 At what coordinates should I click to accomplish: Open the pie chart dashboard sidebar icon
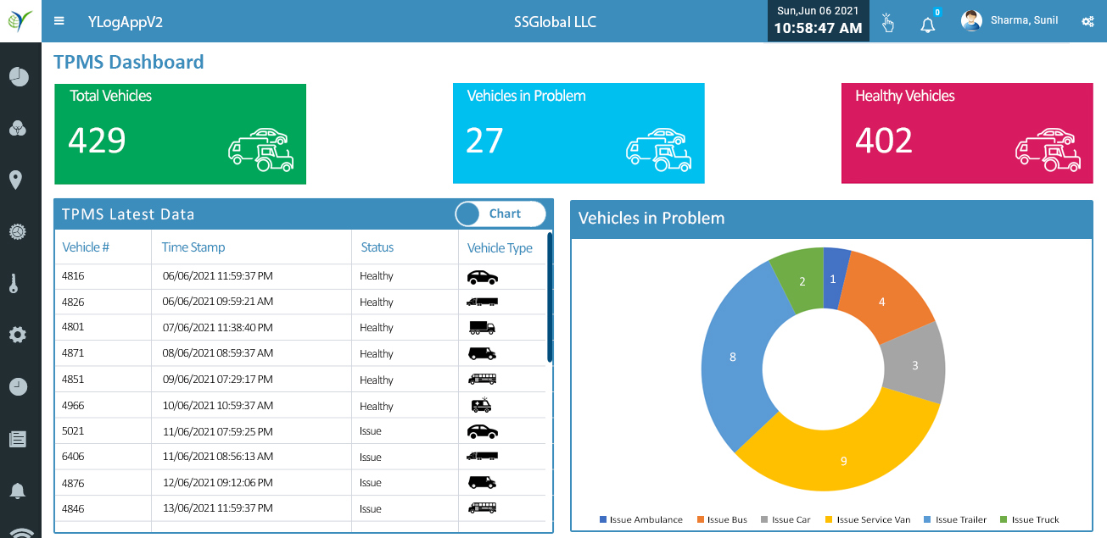(19, 77)
